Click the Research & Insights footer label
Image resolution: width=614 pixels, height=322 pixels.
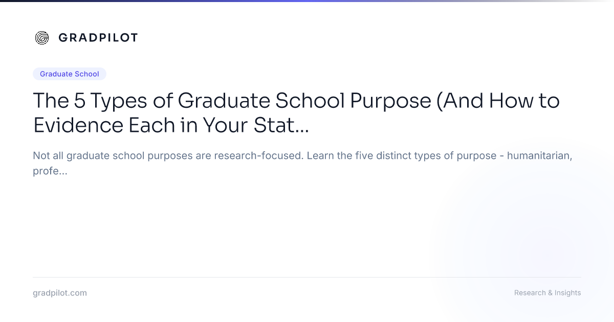pyautogui.click(x=547, y=293)
